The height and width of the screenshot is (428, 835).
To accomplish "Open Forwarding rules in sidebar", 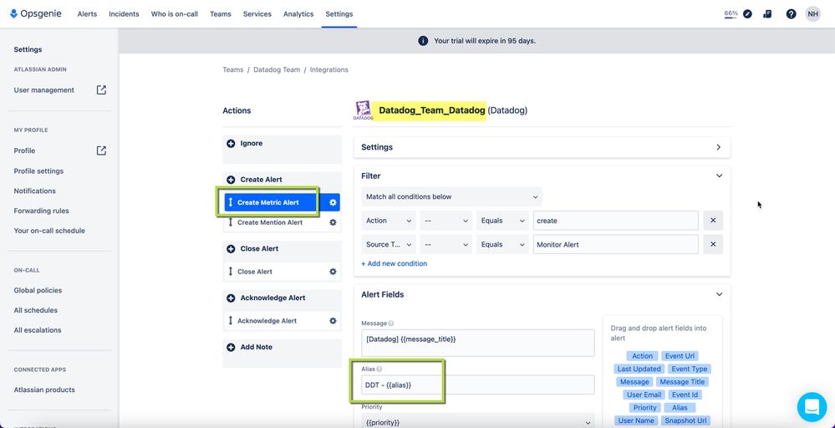I will pyautogui.click(x=42, y=211).
